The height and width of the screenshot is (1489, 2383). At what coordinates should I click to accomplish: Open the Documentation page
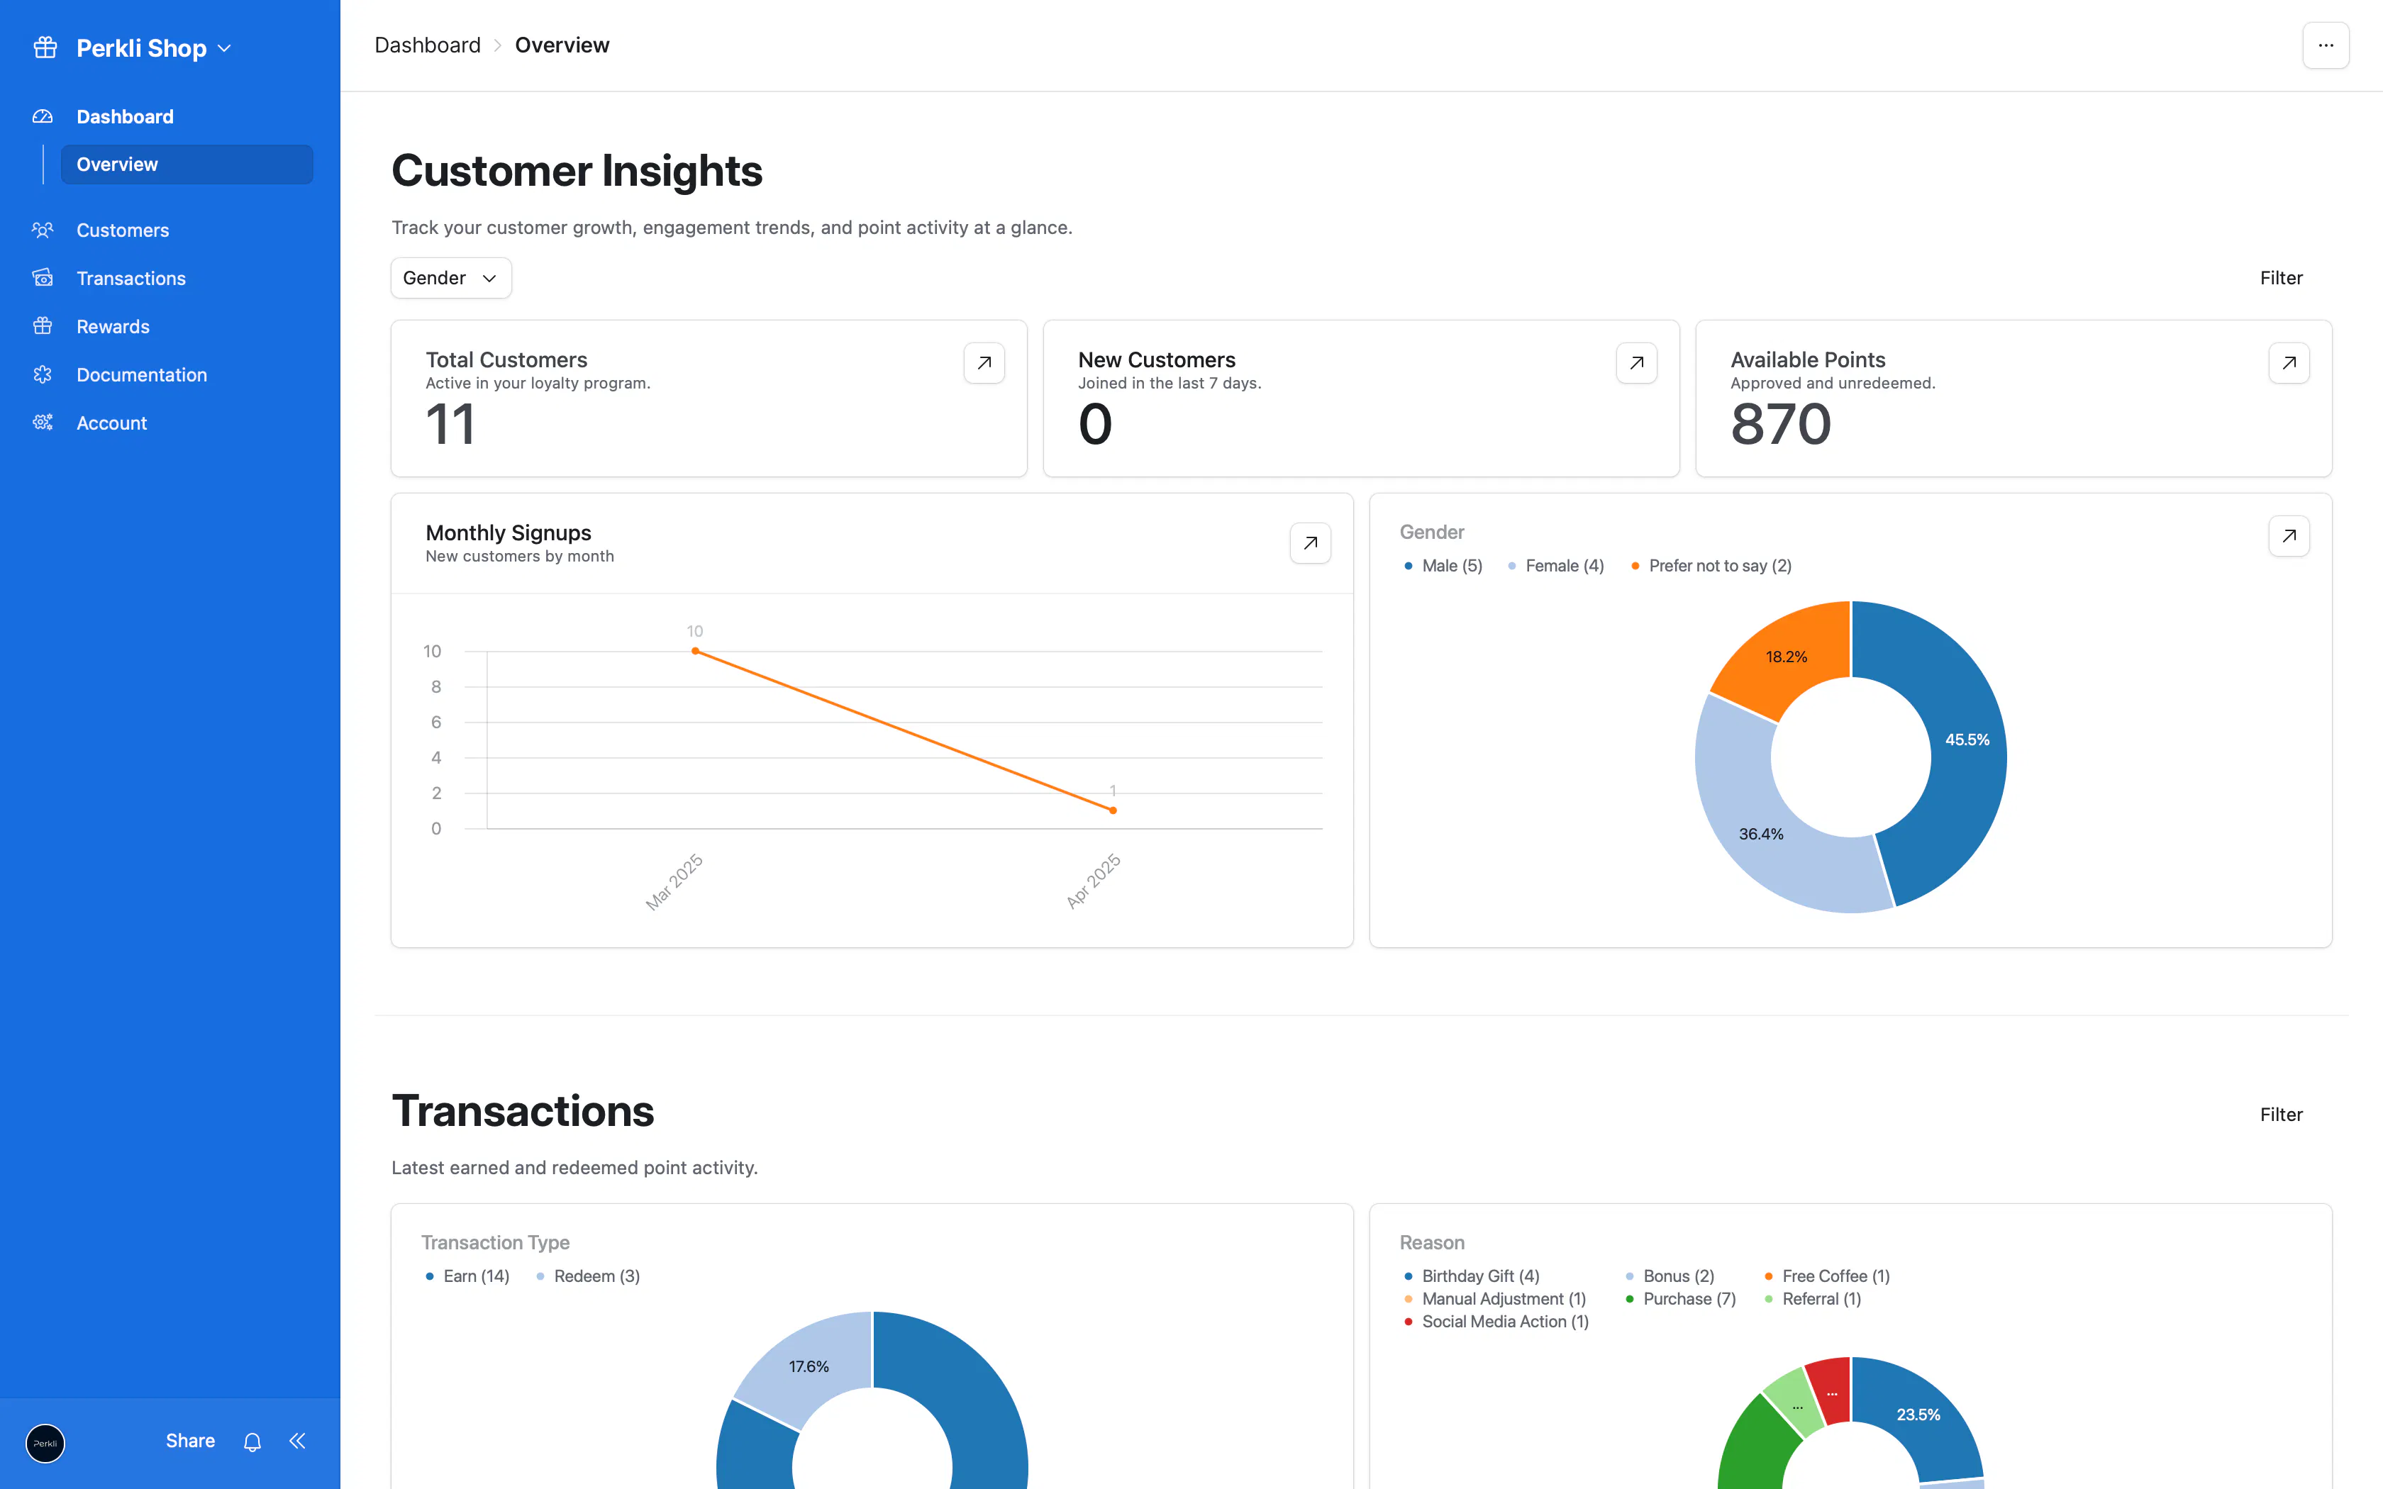pyautogui.click(x=142, y=374)
